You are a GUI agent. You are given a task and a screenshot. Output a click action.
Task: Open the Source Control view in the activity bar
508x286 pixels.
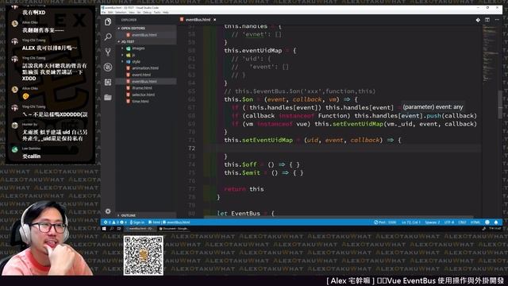pos(108,52)
